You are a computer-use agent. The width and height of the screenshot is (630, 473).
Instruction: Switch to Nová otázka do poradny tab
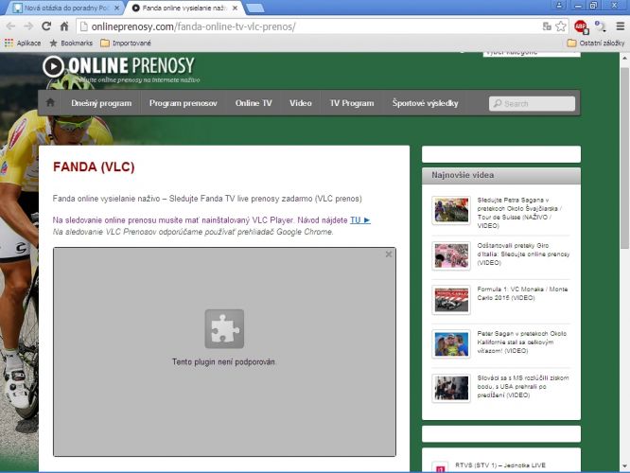click(x=66, y=8)
